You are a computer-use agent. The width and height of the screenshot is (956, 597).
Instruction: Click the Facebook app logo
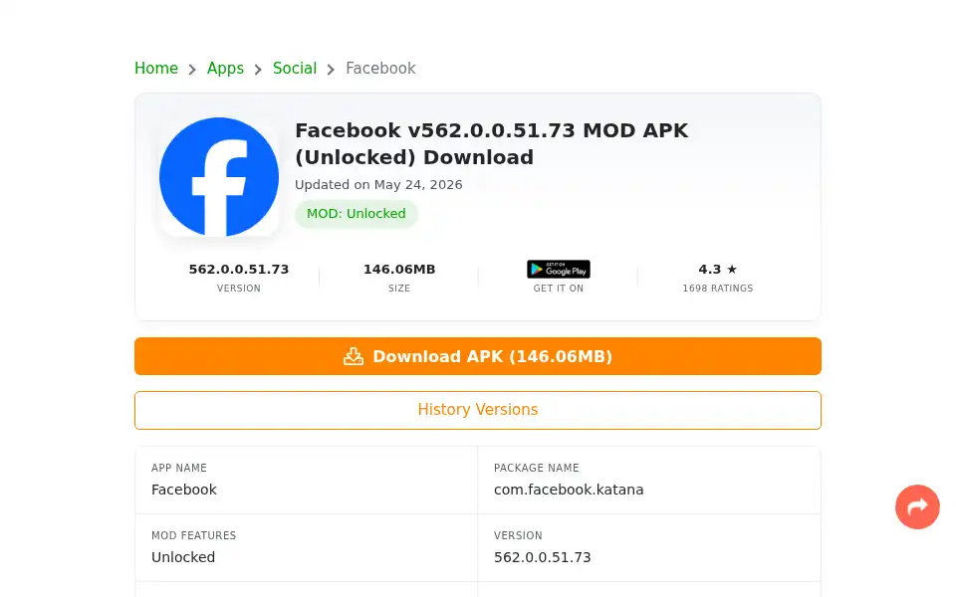click(219, 177)
